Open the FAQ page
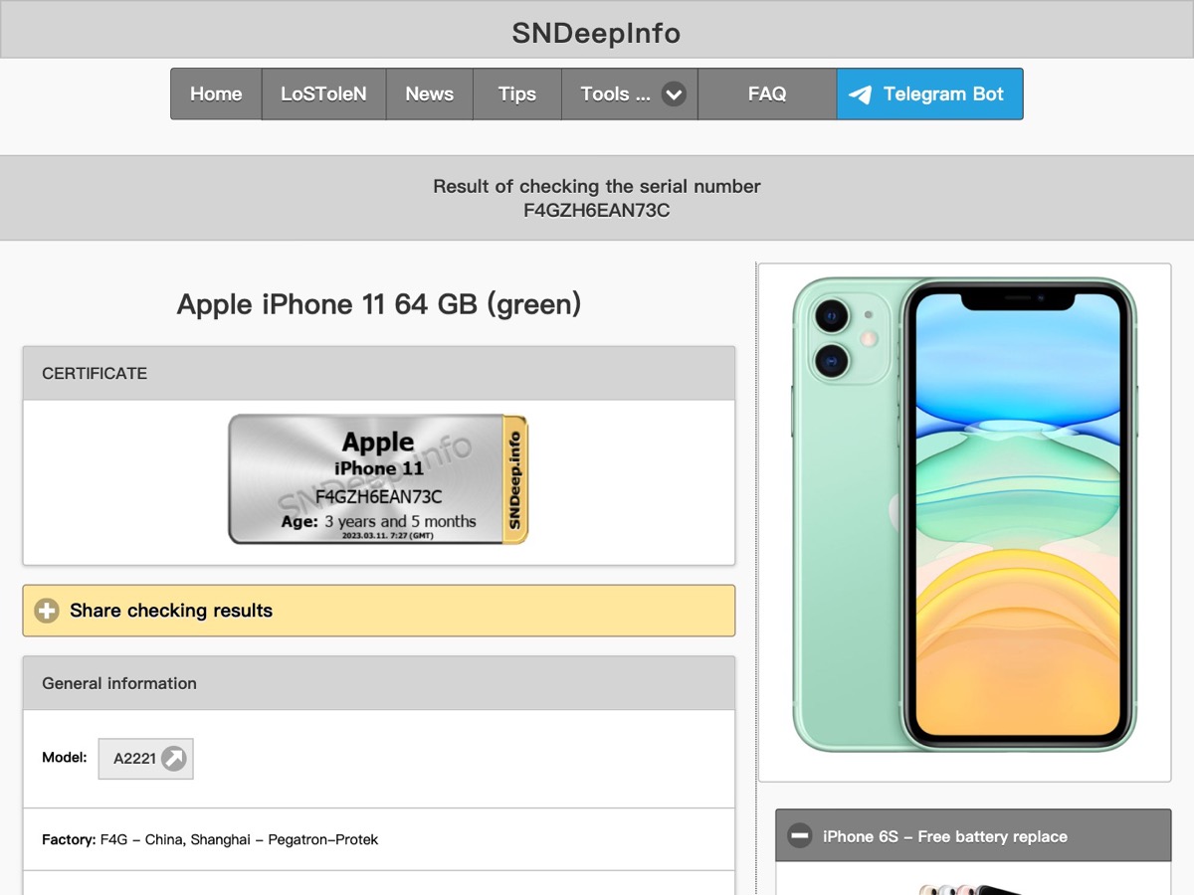This screenshot has height=895, width=1194. point(767,94)
